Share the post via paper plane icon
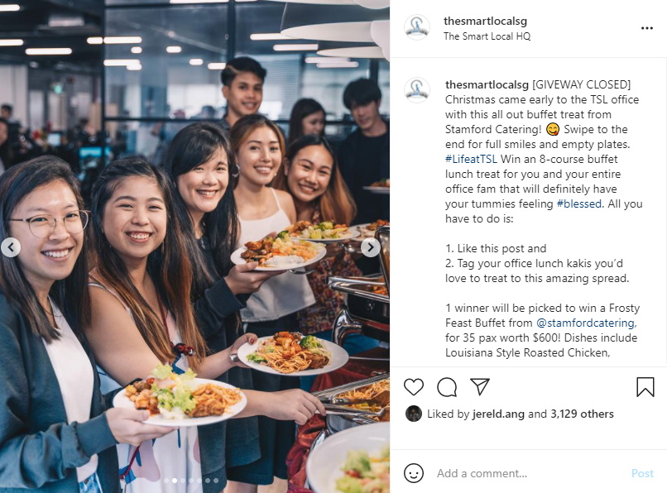This screenshot has width=667, height=493. [480, 386]
